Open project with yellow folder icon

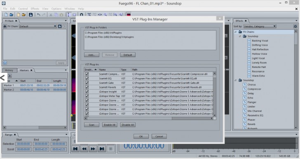23,15
